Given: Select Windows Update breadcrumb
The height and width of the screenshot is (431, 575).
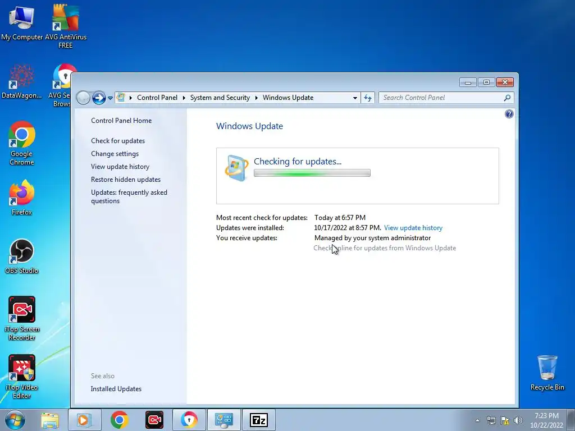Looking at the screenshot, I should pos(288,98).
